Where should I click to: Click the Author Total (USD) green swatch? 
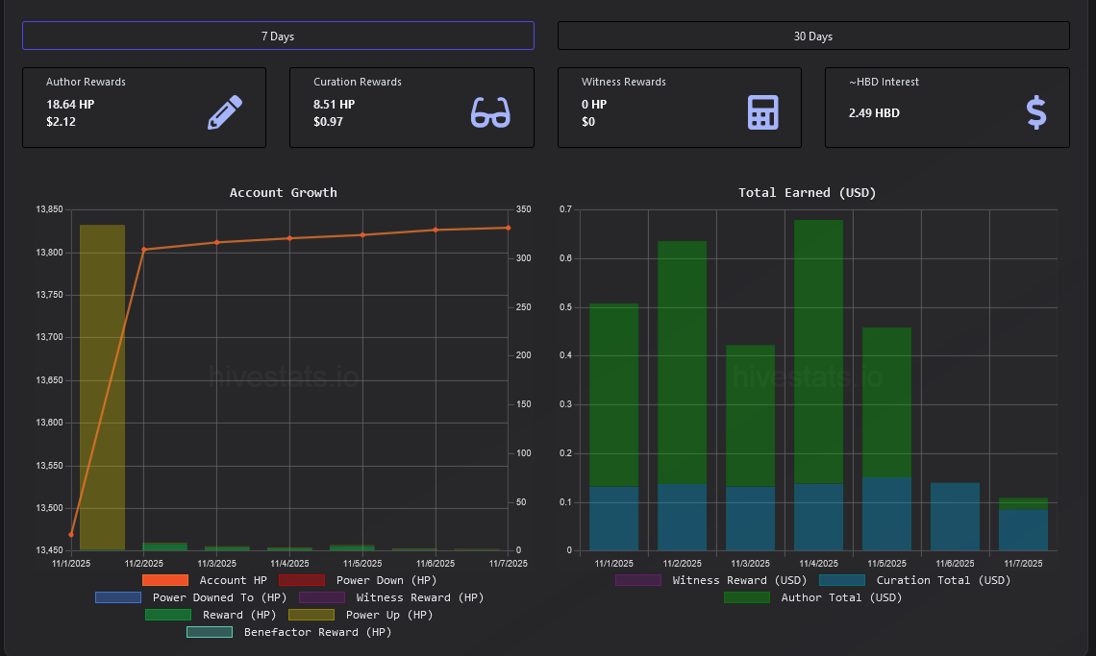tap(747, 597)
